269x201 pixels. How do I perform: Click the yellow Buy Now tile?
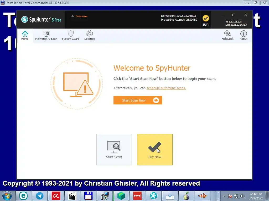click(x=155, y=150)
